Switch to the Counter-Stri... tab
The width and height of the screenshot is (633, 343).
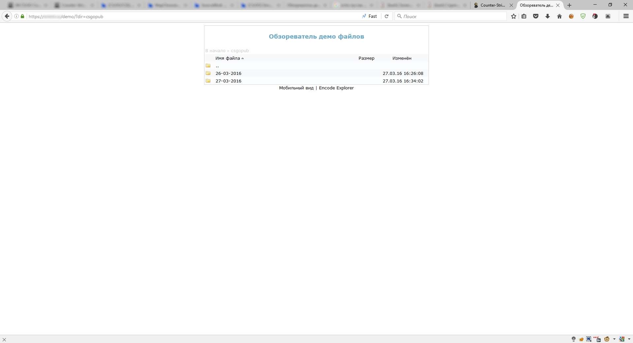coord(493,5)
